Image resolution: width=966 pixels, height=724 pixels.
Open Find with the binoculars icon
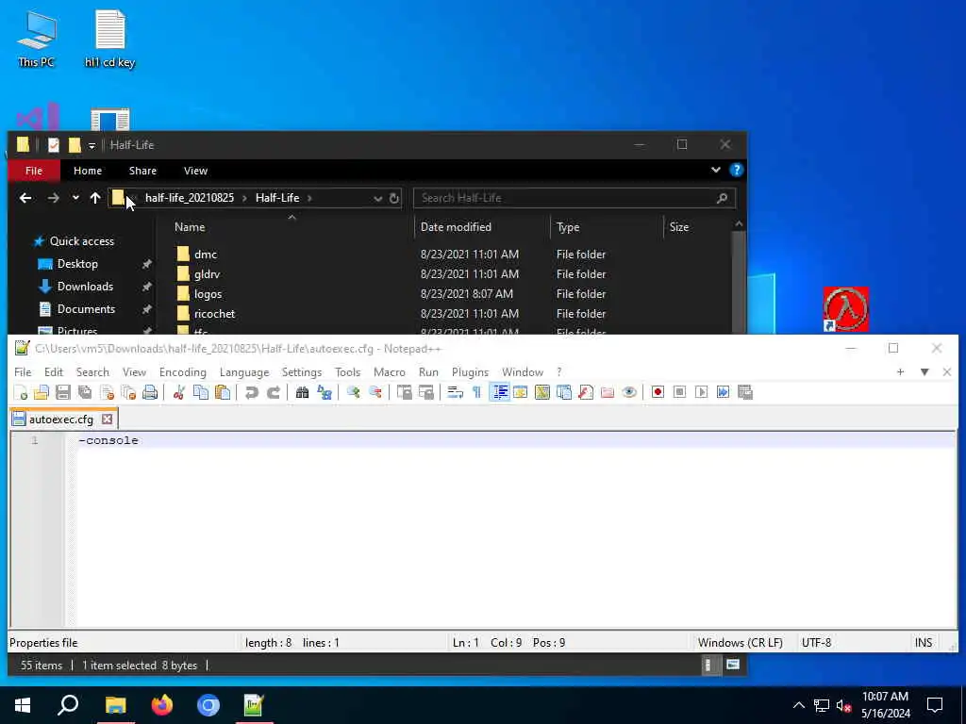(302, 392)
